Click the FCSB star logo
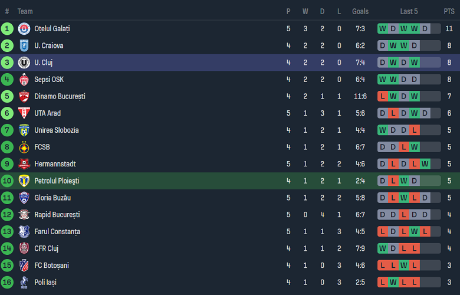460x295 pixels. 24,147
